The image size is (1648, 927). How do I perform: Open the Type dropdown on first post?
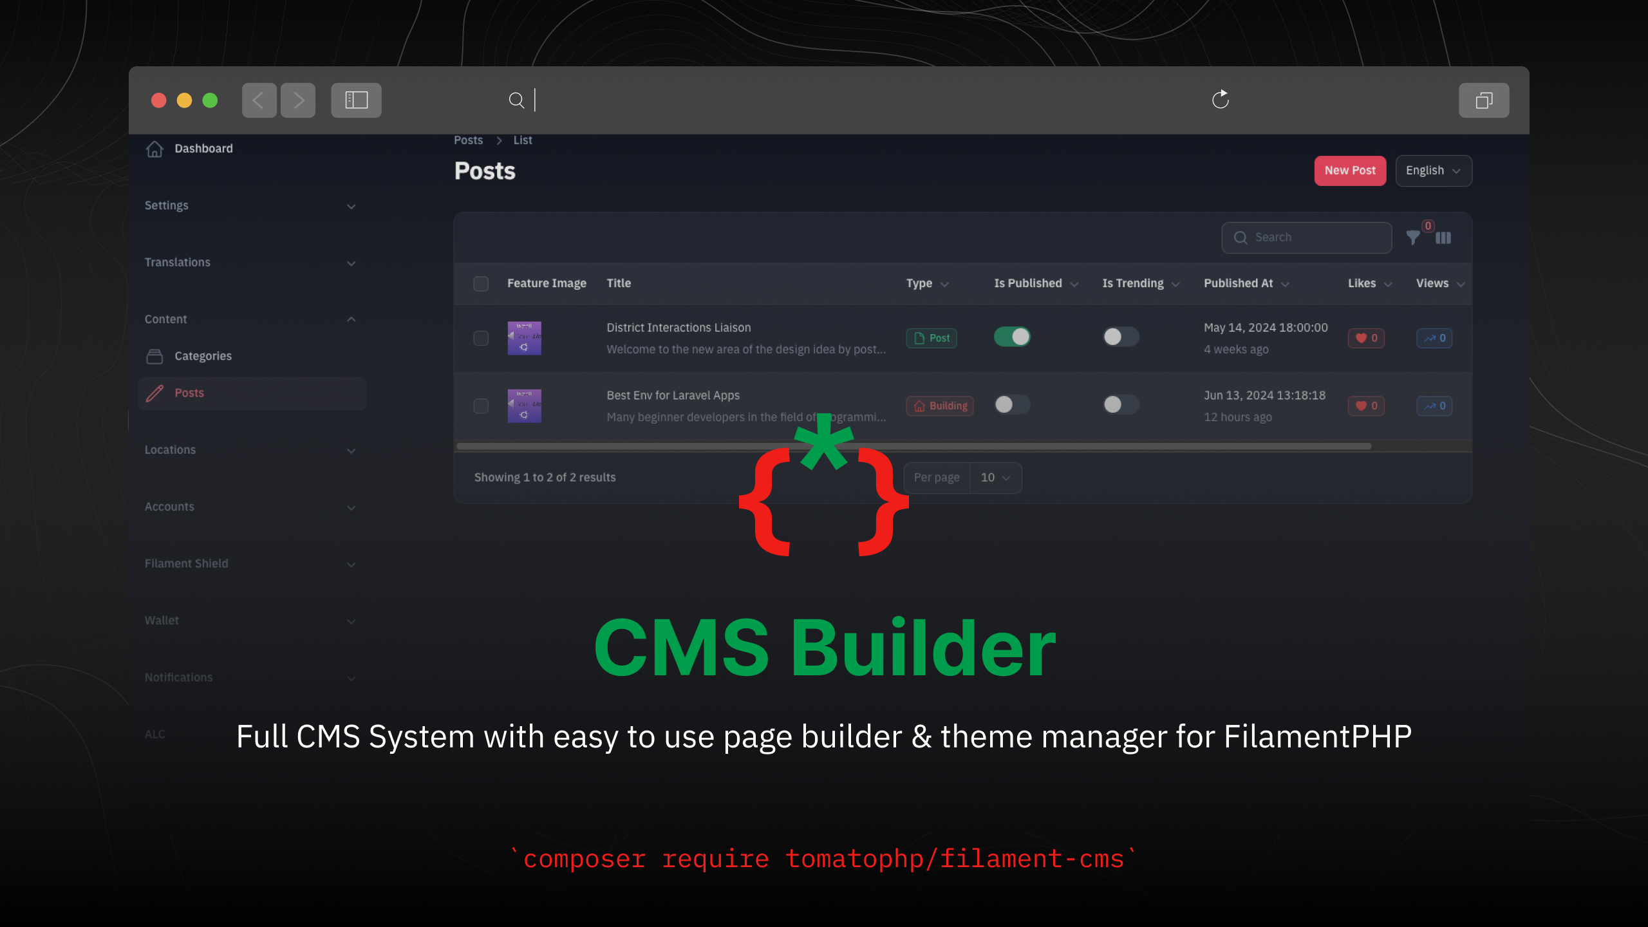tap(932, 337)
